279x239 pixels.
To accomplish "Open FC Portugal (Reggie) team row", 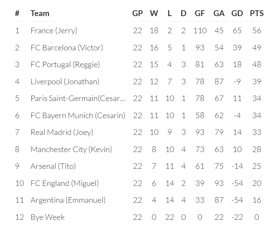I will click(65, 64).
